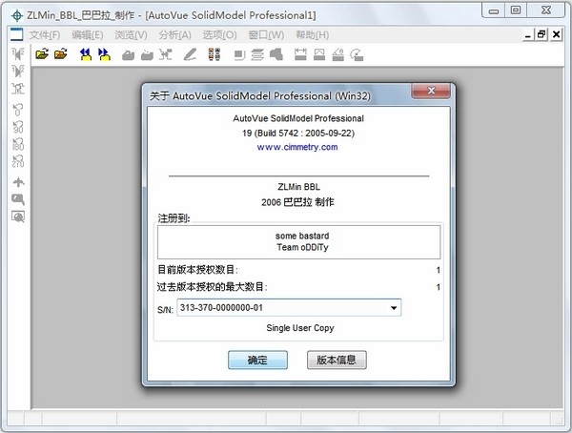The width and height of the screenshot is (572, 433).
Task: Open the 浏览(V) menu
Action: tap(131, 35)
